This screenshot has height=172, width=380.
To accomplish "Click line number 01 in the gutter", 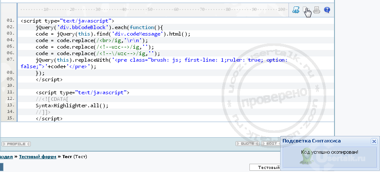I will [x=11, y=20].
